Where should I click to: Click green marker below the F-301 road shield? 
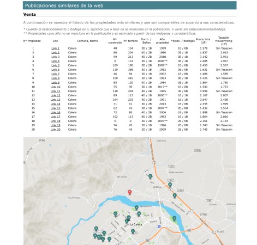pyautogui.click(x=175, y=195)
